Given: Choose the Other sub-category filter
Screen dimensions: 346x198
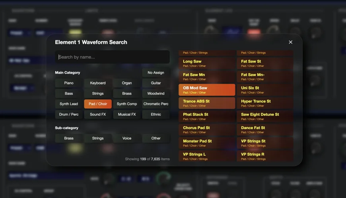Looking at the screenshot, I should (x=156, y=138).
